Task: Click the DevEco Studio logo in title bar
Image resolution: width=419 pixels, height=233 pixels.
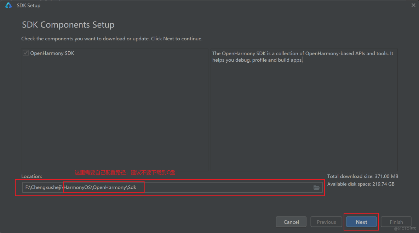Action: point(8,5)
